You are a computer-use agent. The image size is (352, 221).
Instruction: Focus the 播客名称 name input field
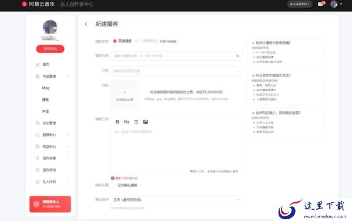(177, 56)
